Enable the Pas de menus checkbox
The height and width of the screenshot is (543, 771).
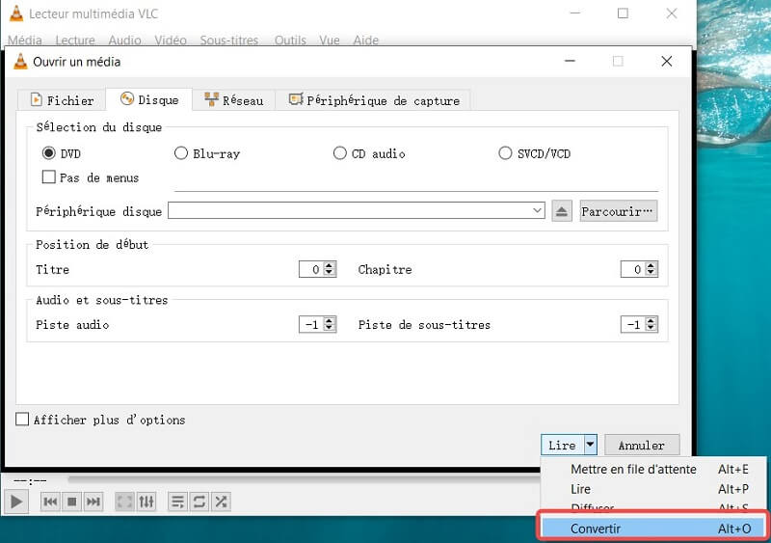pos(49,176)
